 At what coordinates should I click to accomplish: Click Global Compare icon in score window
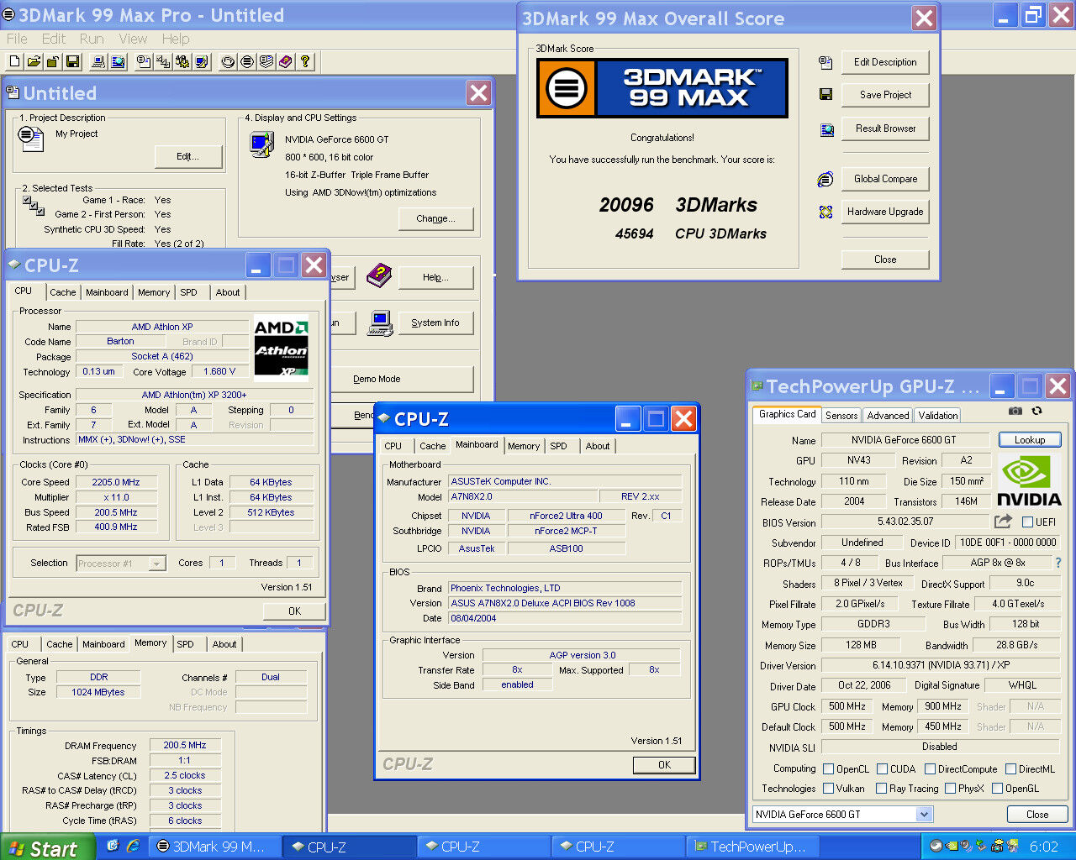825,179
